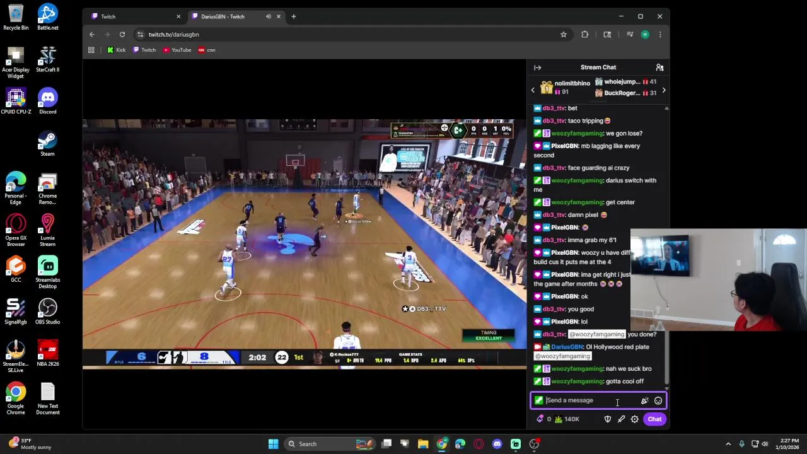Open a new Chrome tab
This screenshot has height=454, width=807.
click(x=294, y=16)
